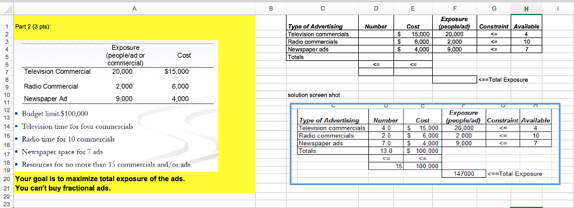The height and width of the screenshot is (208, 574).
Task: Click the empty Number cell for Television commercials
Action: coord(376,34)
